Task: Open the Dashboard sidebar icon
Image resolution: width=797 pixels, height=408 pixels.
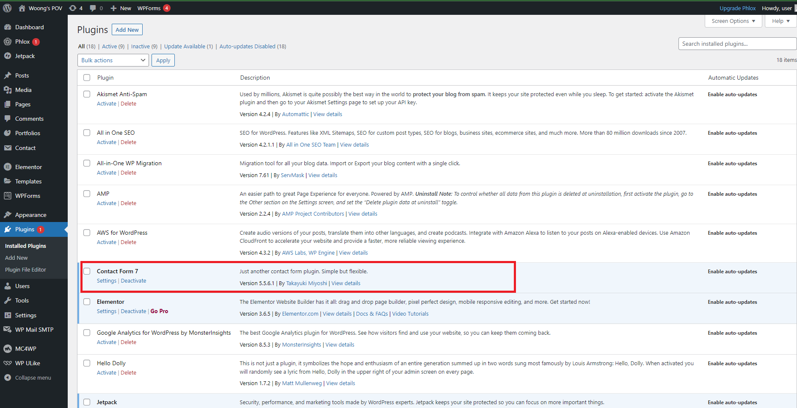Action: (x=8, y=27)
